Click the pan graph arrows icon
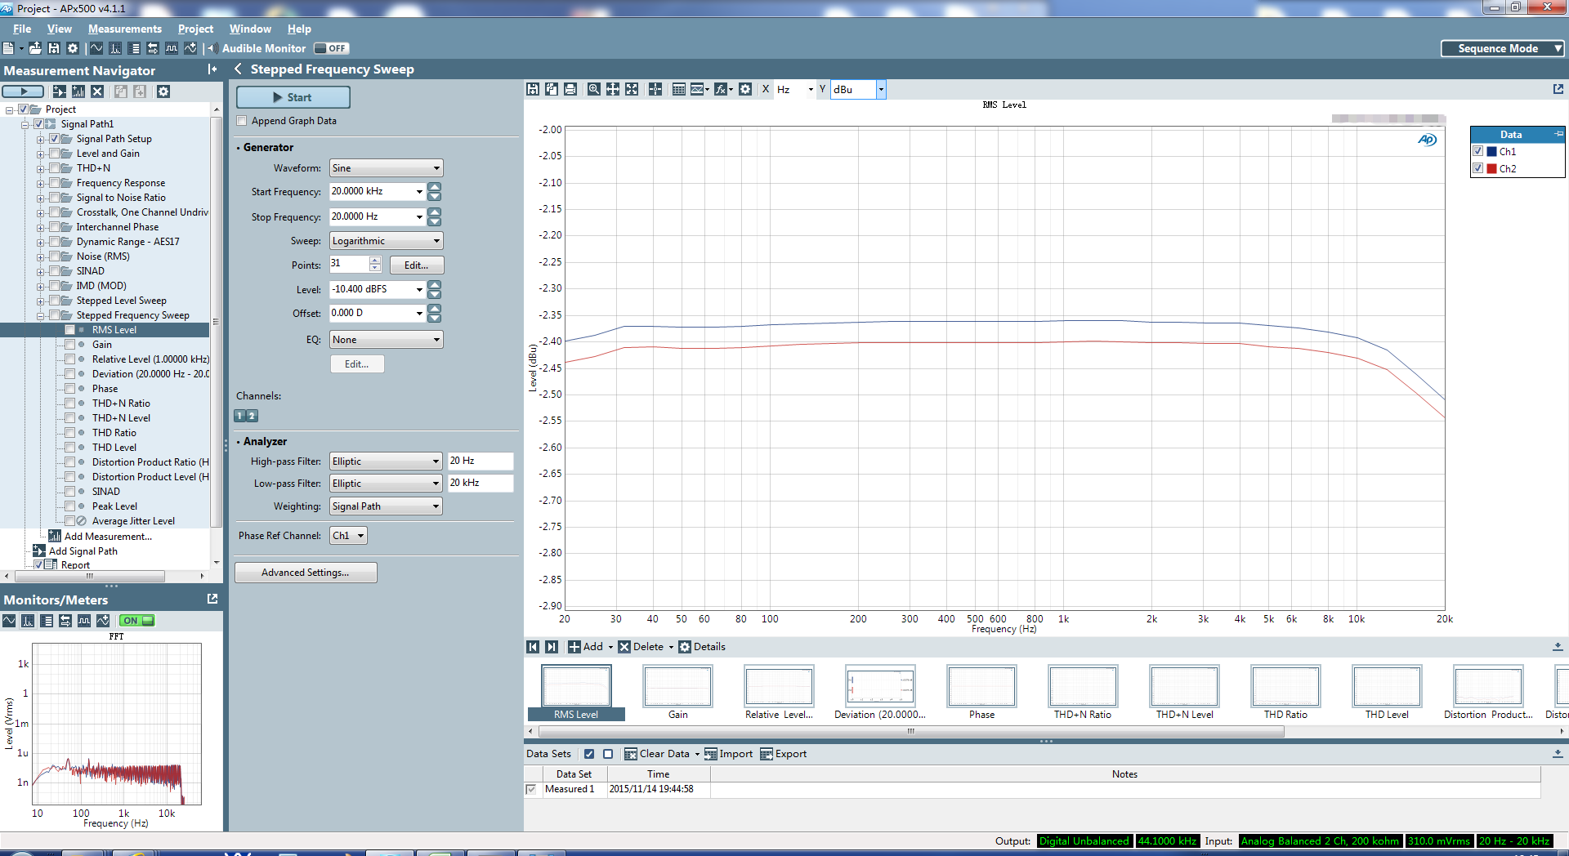This screenshot has height=856, width=1569. pos(613,89)
